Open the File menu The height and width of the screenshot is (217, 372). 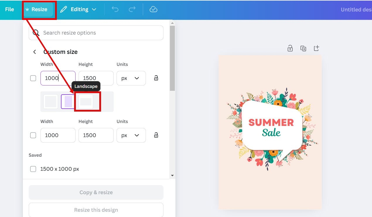tap(9, 9)
